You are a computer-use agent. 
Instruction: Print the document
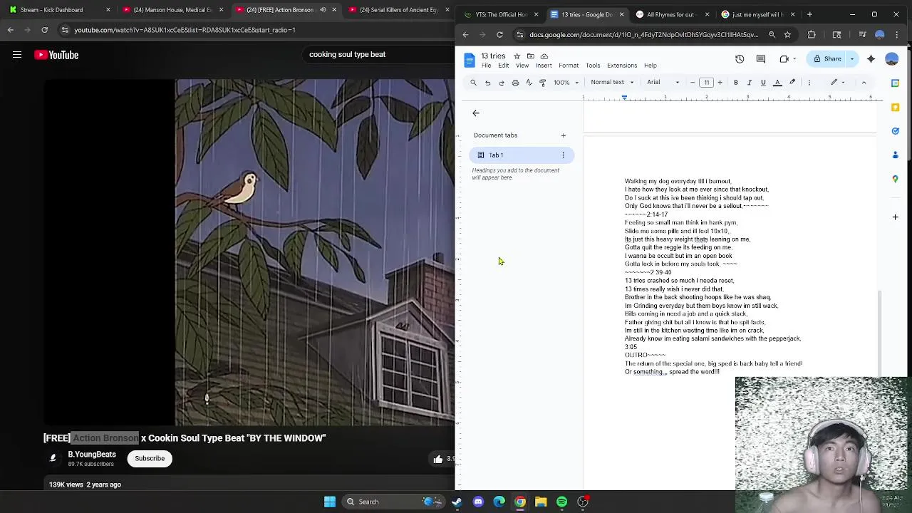point(515,83)
